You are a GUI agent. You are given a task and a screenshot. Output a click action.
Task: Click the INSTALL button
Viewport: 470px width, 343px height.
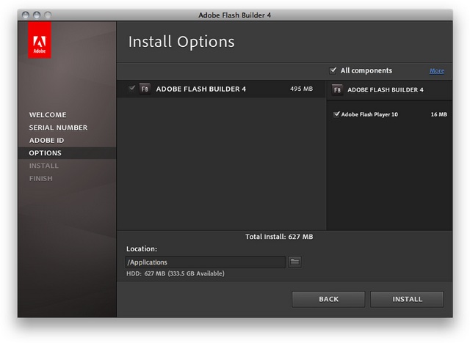(407, 299)
